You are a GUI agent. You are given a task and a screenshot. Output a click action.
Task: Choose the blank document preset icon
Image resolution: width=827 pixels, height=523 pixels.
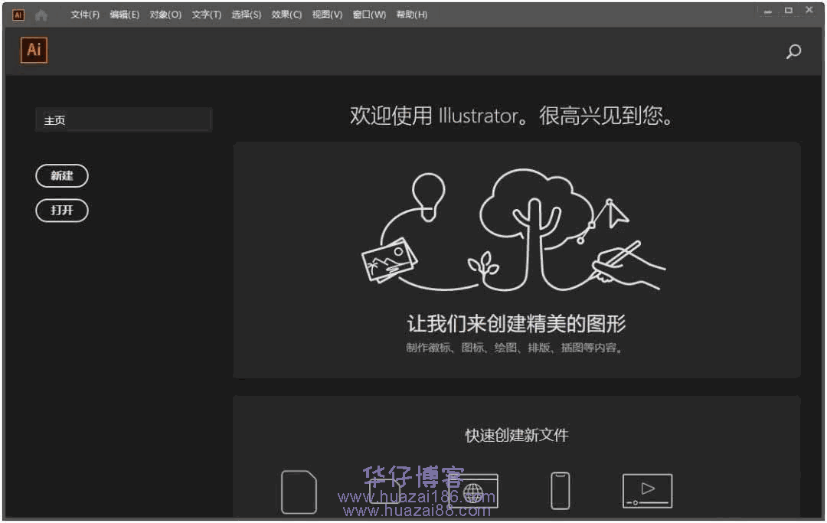pyautogui.click(x=299, y=492)
